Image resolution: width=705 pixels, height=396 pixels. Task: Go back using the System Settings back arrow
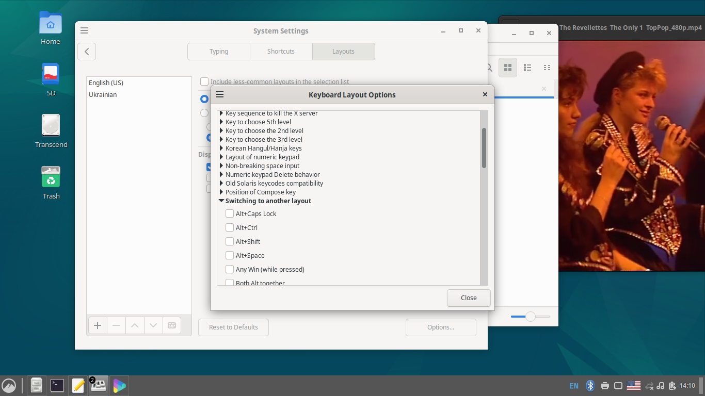click(87, 52)
